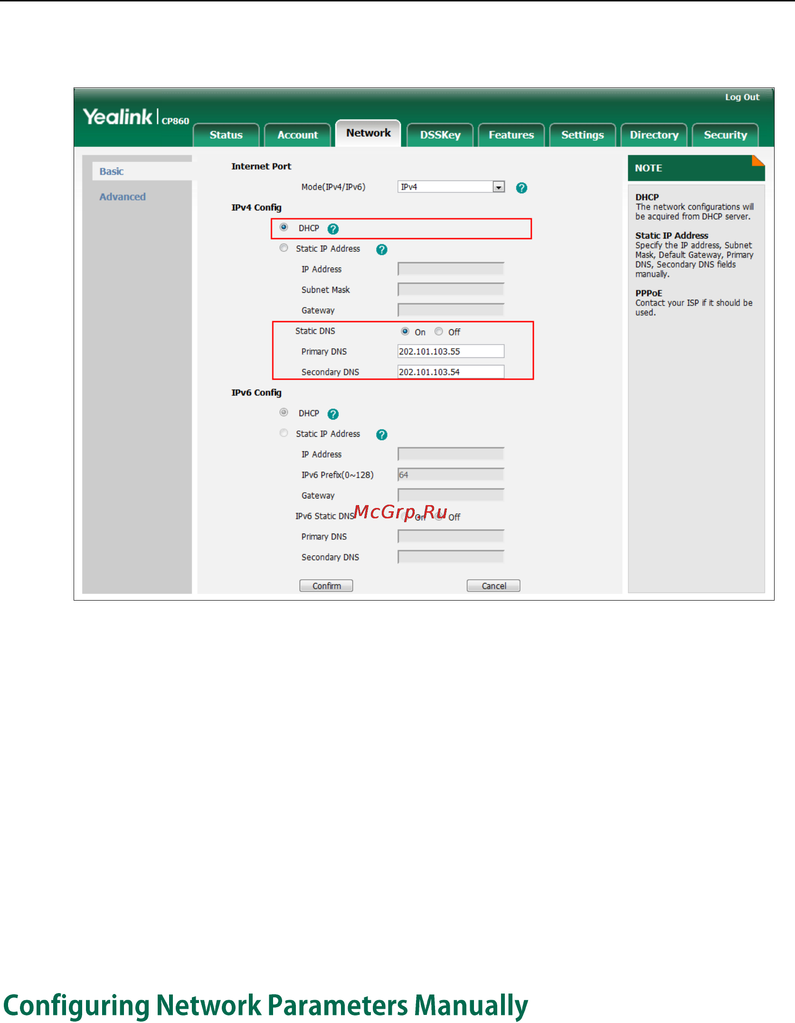Open the Basic sidebar section
This screenshot has height=1023, width=795.
pos(112,172)
